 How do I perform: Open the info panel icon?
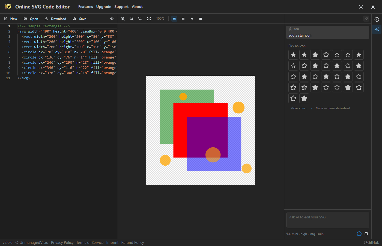tap(377, 19)
